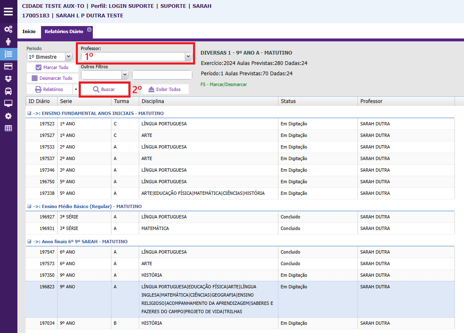
Task: Open the monitor icon in sidebar
Action: point(8,103)
